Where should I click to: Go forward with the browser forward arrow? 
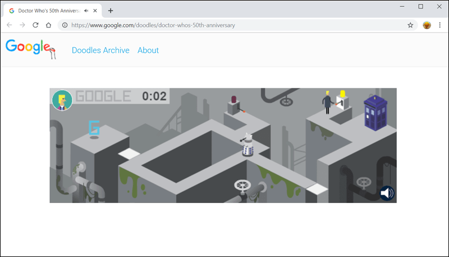click(22, 25)
